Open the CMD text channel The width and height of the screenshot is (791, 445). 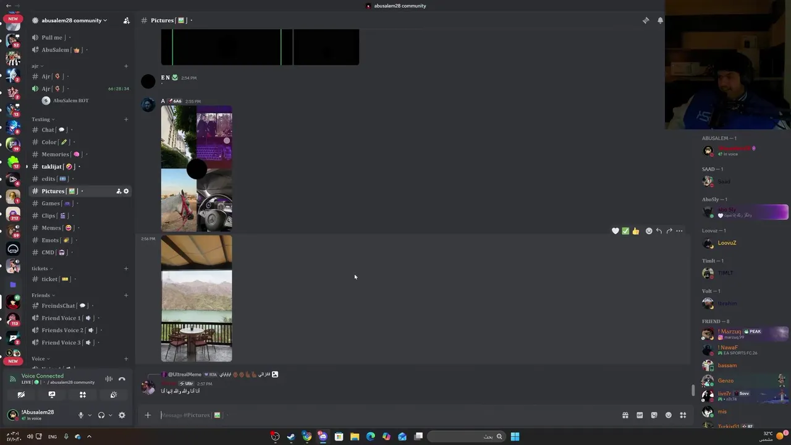pos(80,252)
